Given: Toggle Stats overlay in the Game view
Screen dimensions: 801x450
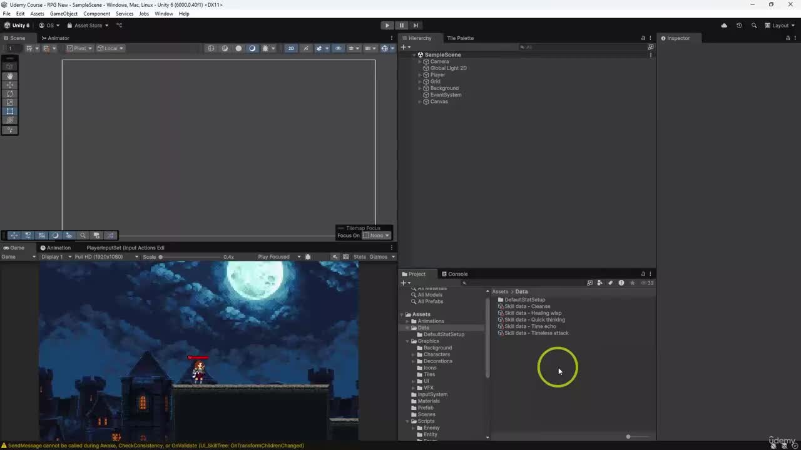Looking at the screenshot, I should [x=360, y=257].
